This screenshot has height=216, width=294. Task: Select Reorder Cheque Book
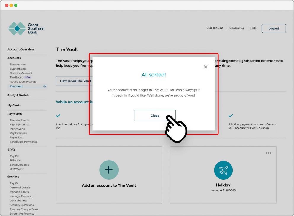(x=24, y=209)
